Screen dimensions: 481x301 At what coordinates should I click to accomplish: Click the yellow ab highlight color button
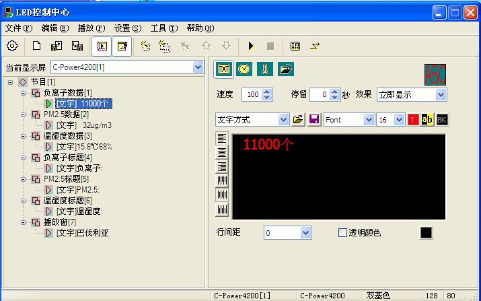coord(427,120)
